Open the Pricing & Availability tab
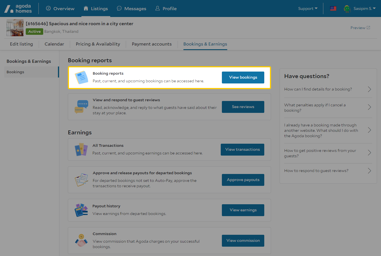The width and height of the screenshot is (381, 256). point(98,44)
